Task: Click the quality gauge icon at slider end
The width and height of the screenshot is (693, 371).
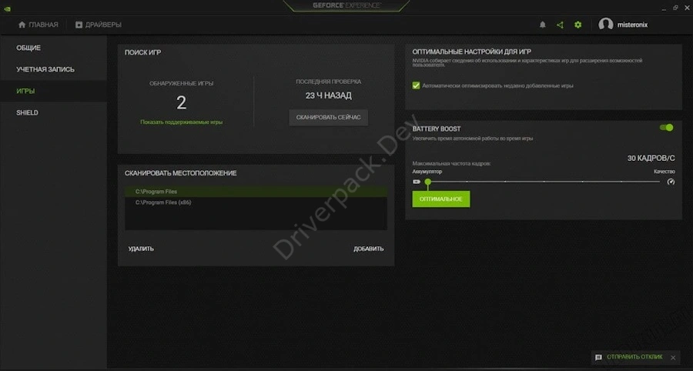Action: (671, 182)
